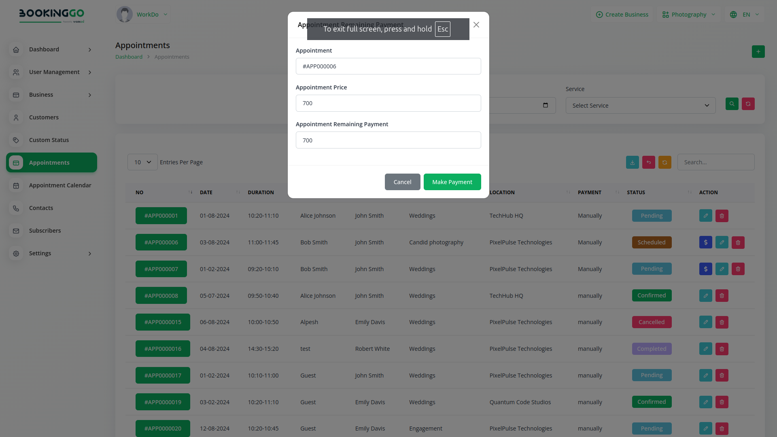
Task: Click the delete trash icon for #APP000008
Action: [722, 296]
